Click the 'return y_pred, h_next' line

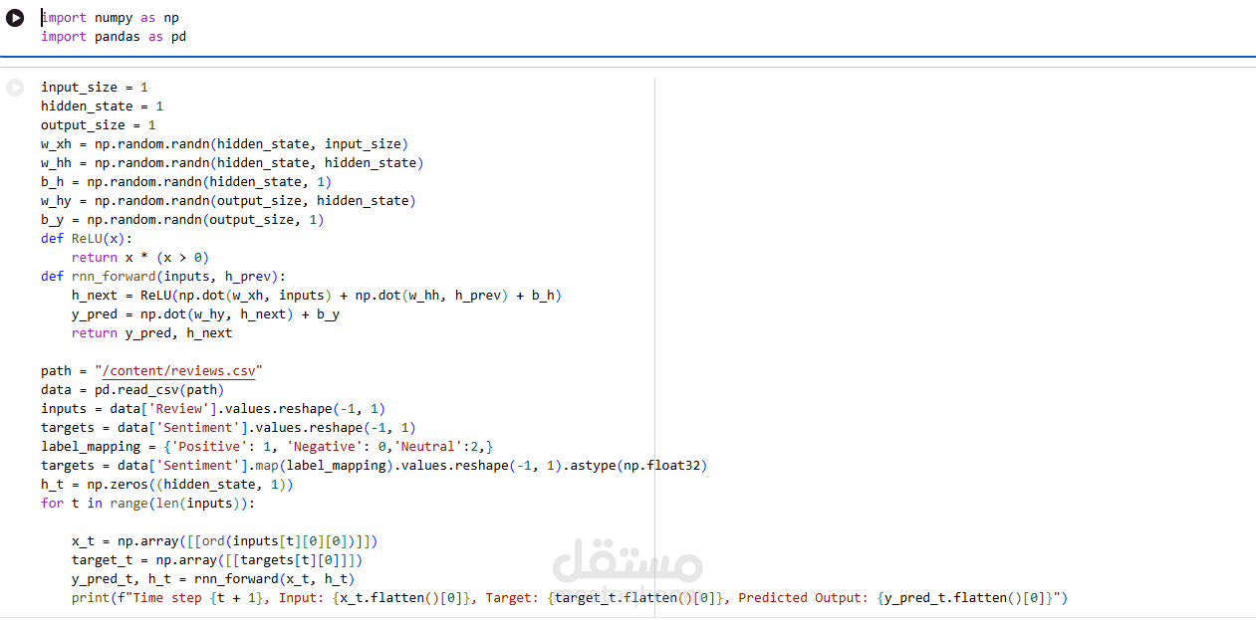click(x=151, y=333)
